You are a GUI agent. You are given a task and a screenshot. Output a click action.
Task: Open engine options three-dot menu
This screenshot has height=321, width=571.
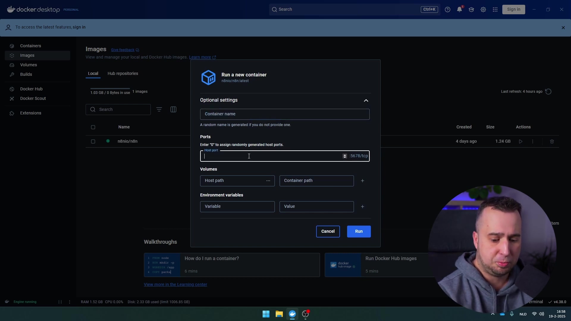(70, 302)
